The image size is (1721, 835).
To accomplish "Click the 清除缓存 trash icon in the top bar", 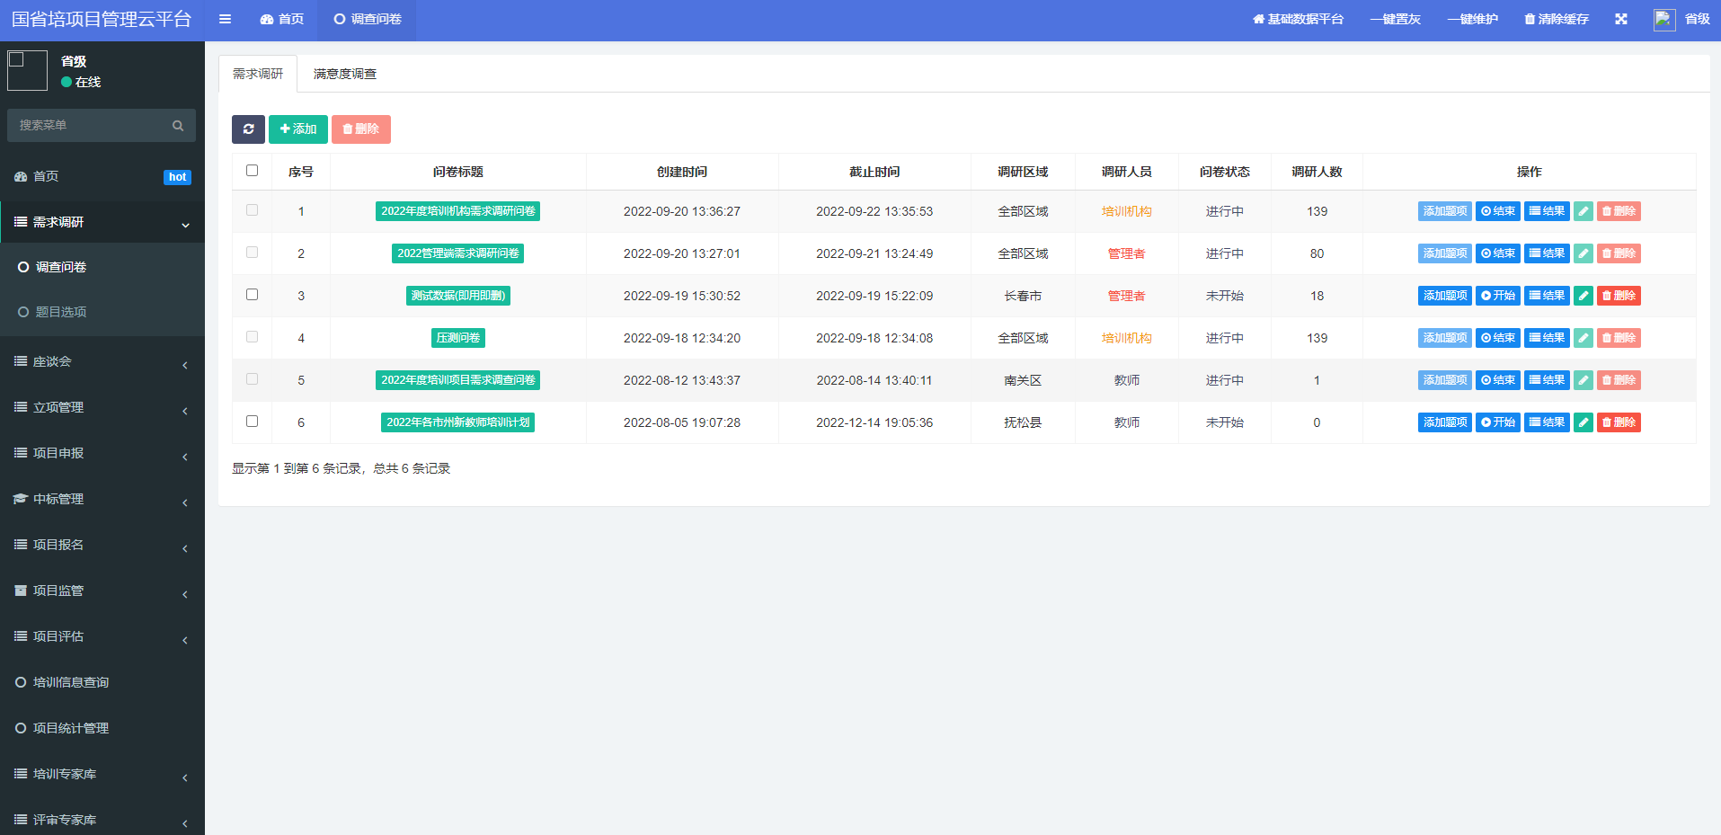I will coord(1530,19).
